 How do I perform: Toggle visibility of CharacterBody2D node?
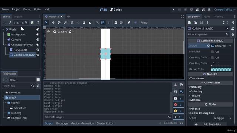coord(38,45)
